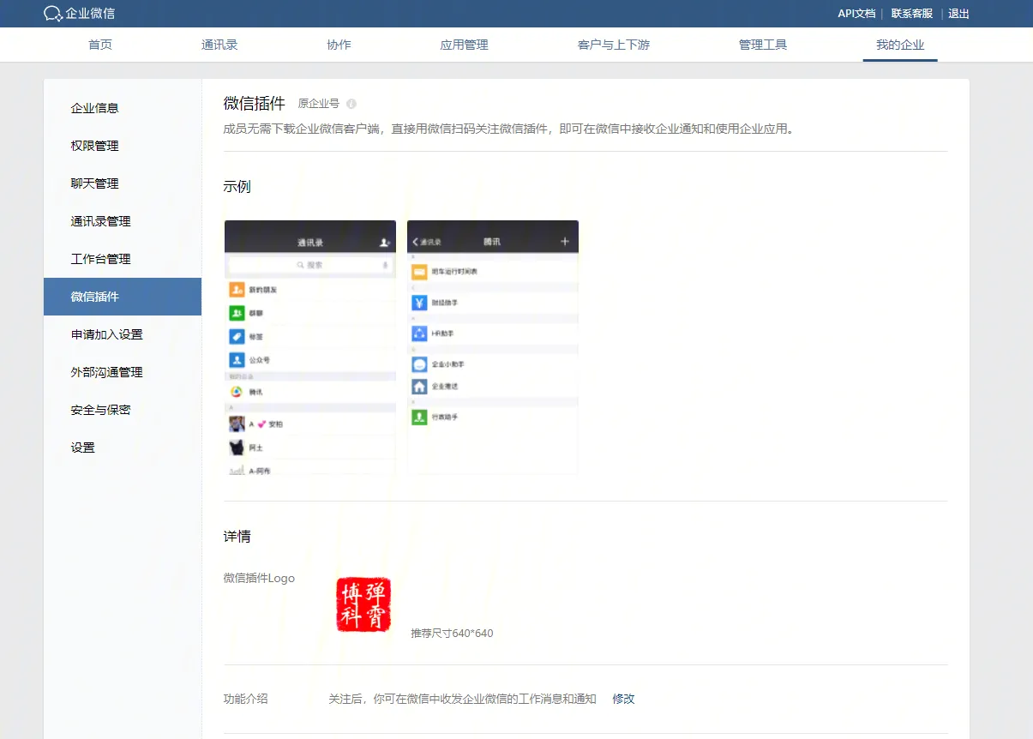Click the 示例 section heading
The height and width of the screenshot is (739, 1033).
237,186
